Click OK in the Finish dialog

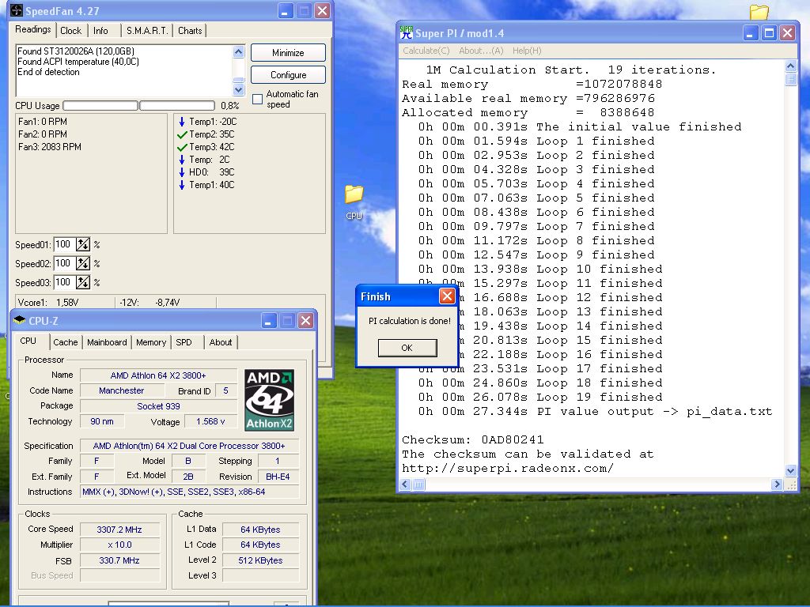pos(407,348)
